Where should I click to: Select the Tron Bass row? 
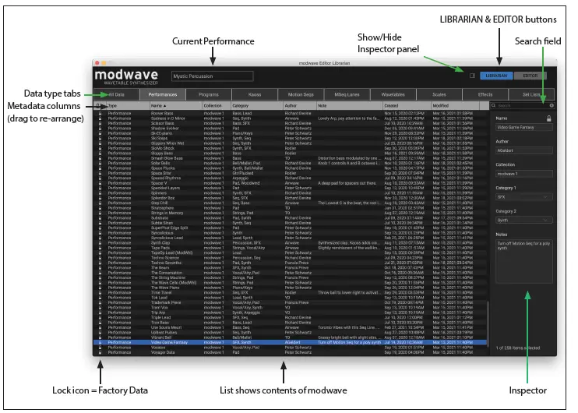290,323
